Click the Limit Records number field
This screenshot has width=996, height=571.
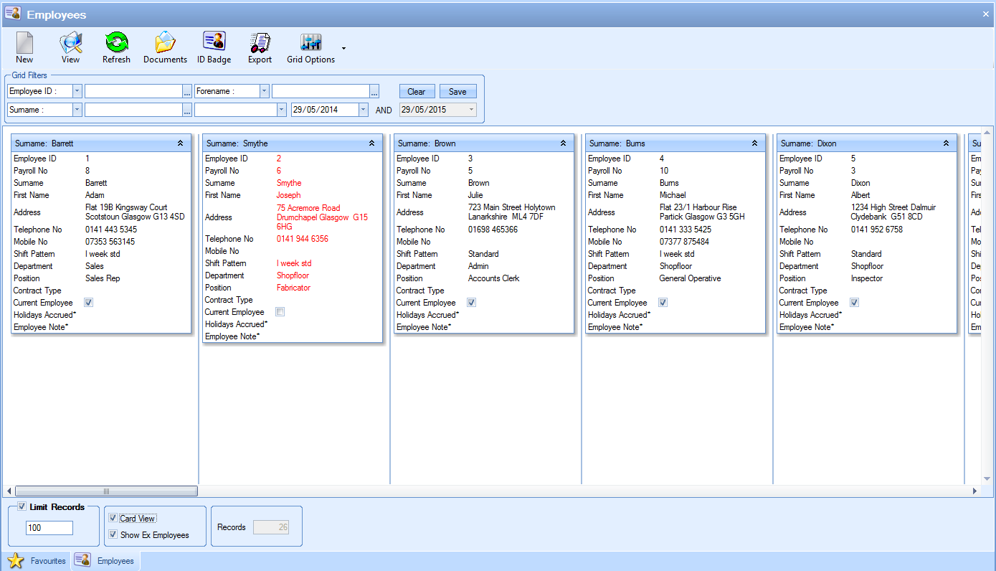[x=49, y=528]
